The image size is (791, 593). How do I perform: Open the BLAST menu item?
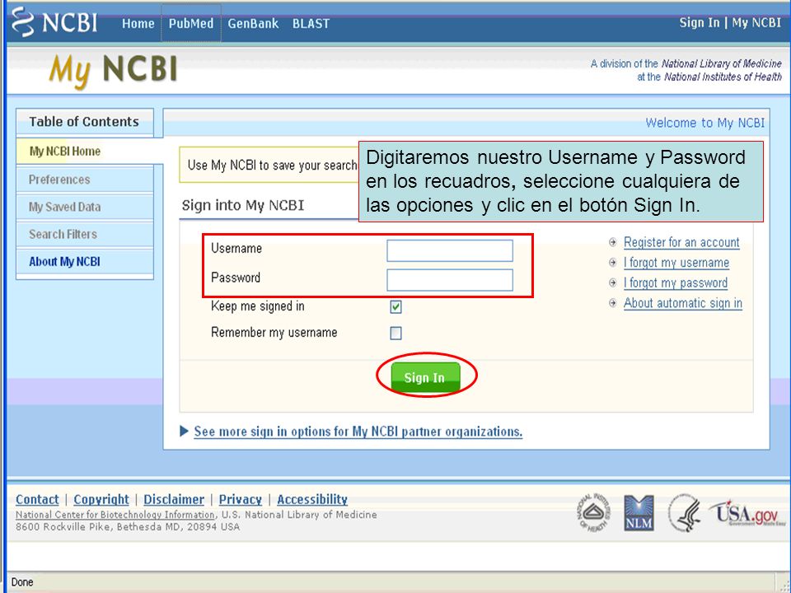tap(311, 23)
